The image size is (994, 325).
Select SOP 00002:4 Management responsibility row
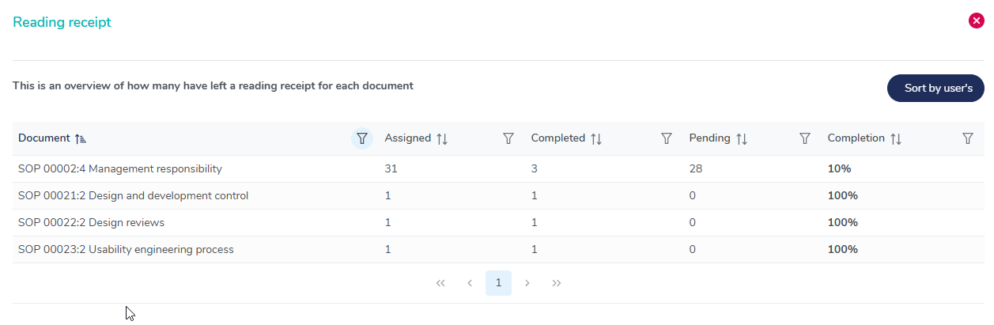point(120,168)
